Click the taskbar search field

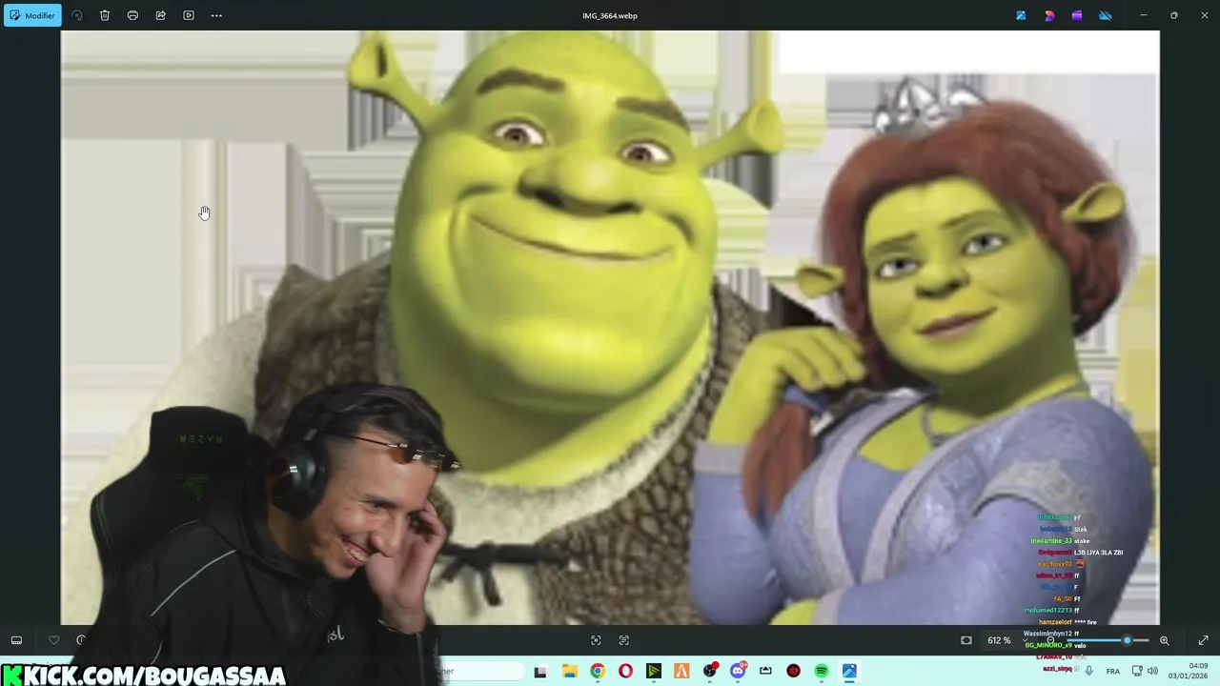pos(481,671)
